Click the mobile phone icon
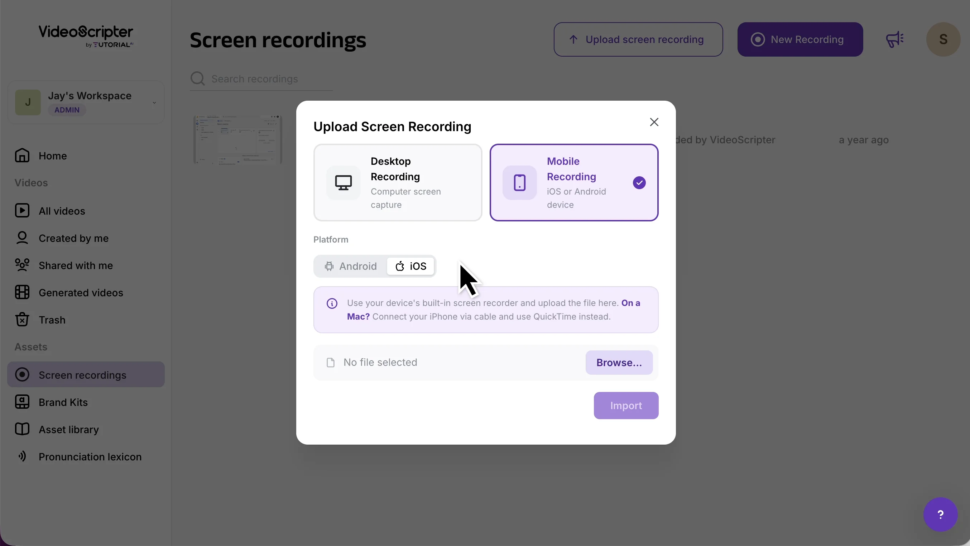970x546 pixels. tap(519, 183)
